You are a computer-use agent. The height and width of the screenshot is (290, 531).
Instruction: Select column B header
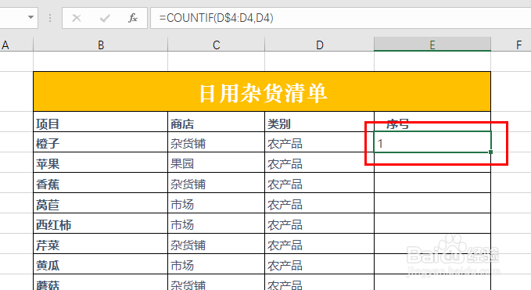[101, 45]
